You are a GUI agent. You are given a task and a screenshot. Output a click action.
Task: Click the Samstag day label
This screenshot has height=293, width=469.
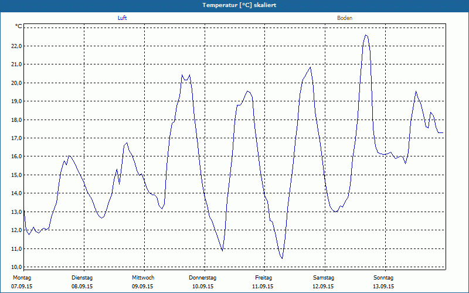click(324, 278)
